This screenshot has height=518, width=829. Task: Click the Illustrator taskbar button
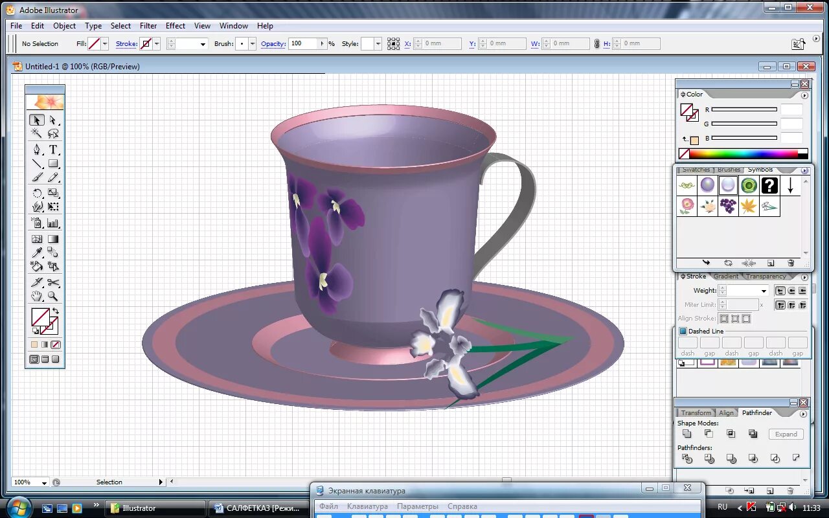coord(156,508)
